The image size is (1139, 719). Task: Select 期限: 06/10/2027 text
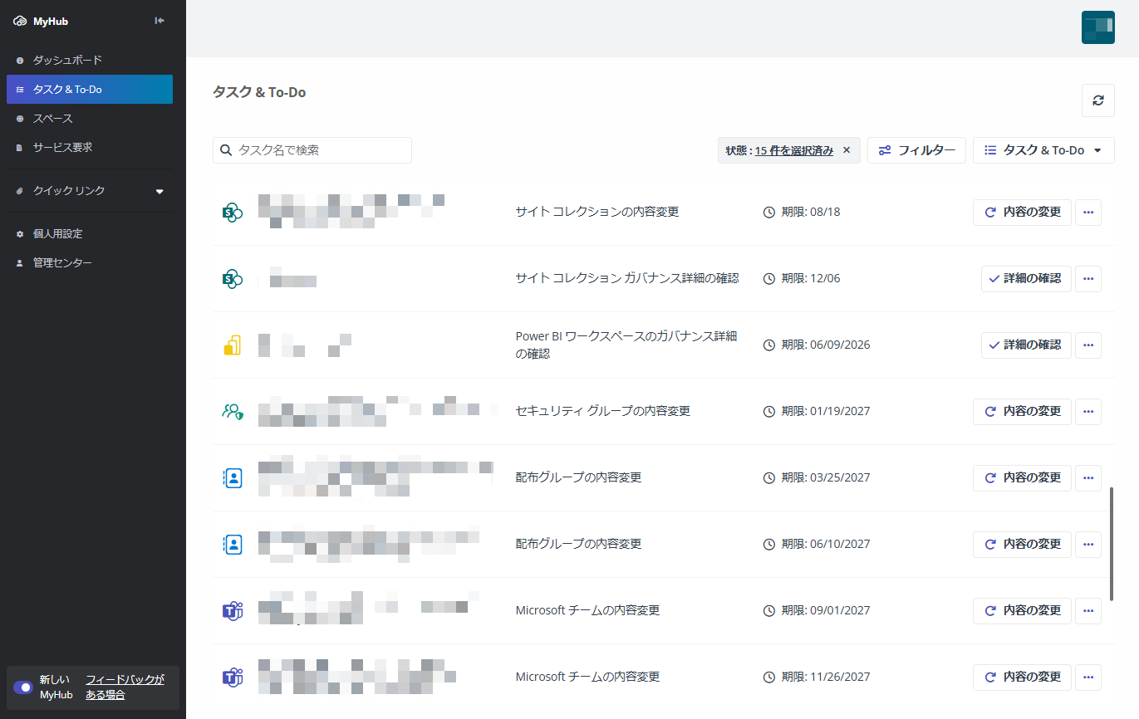click(826, 544)
